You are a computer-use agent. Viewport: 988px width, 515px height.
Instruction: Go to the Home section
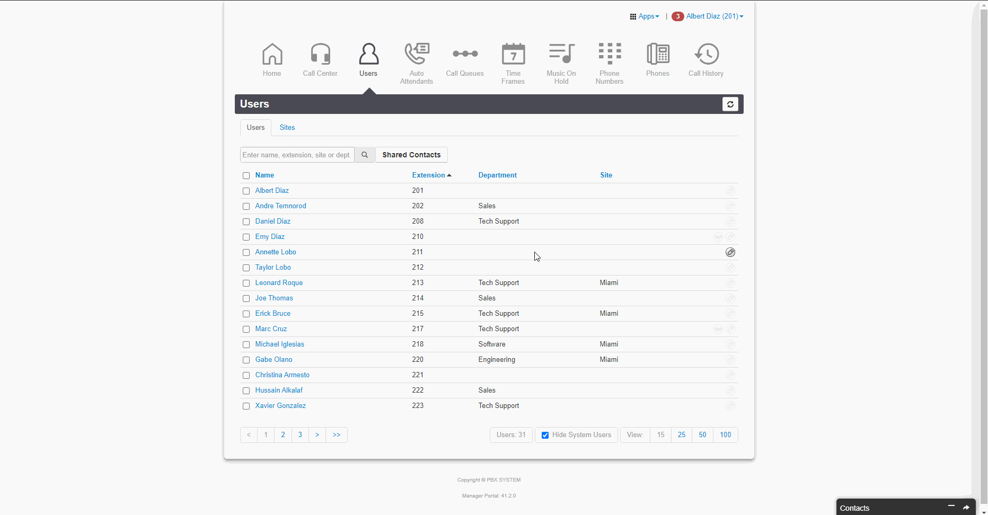click(272, 60)
